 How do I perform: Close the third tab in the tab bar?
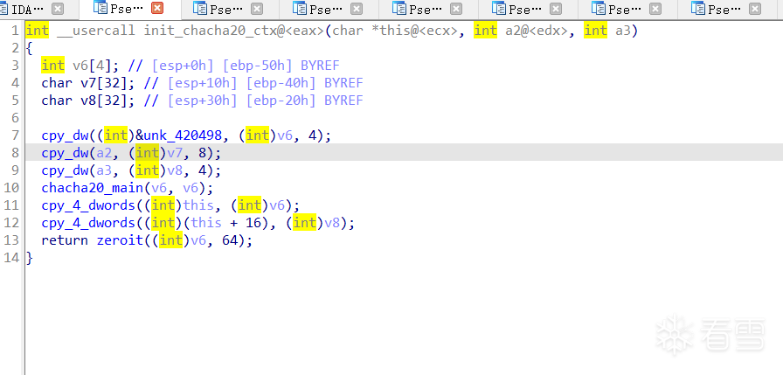257,9
